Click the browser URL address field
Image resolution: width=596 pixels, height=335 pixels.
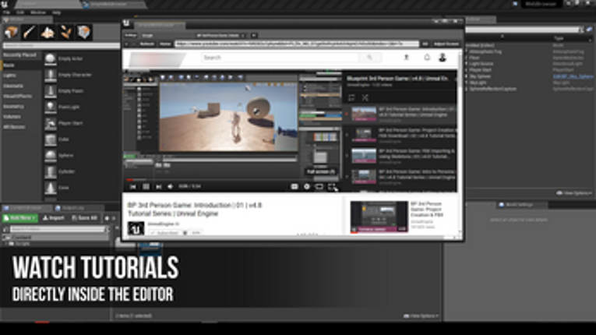tap(297, 44)
